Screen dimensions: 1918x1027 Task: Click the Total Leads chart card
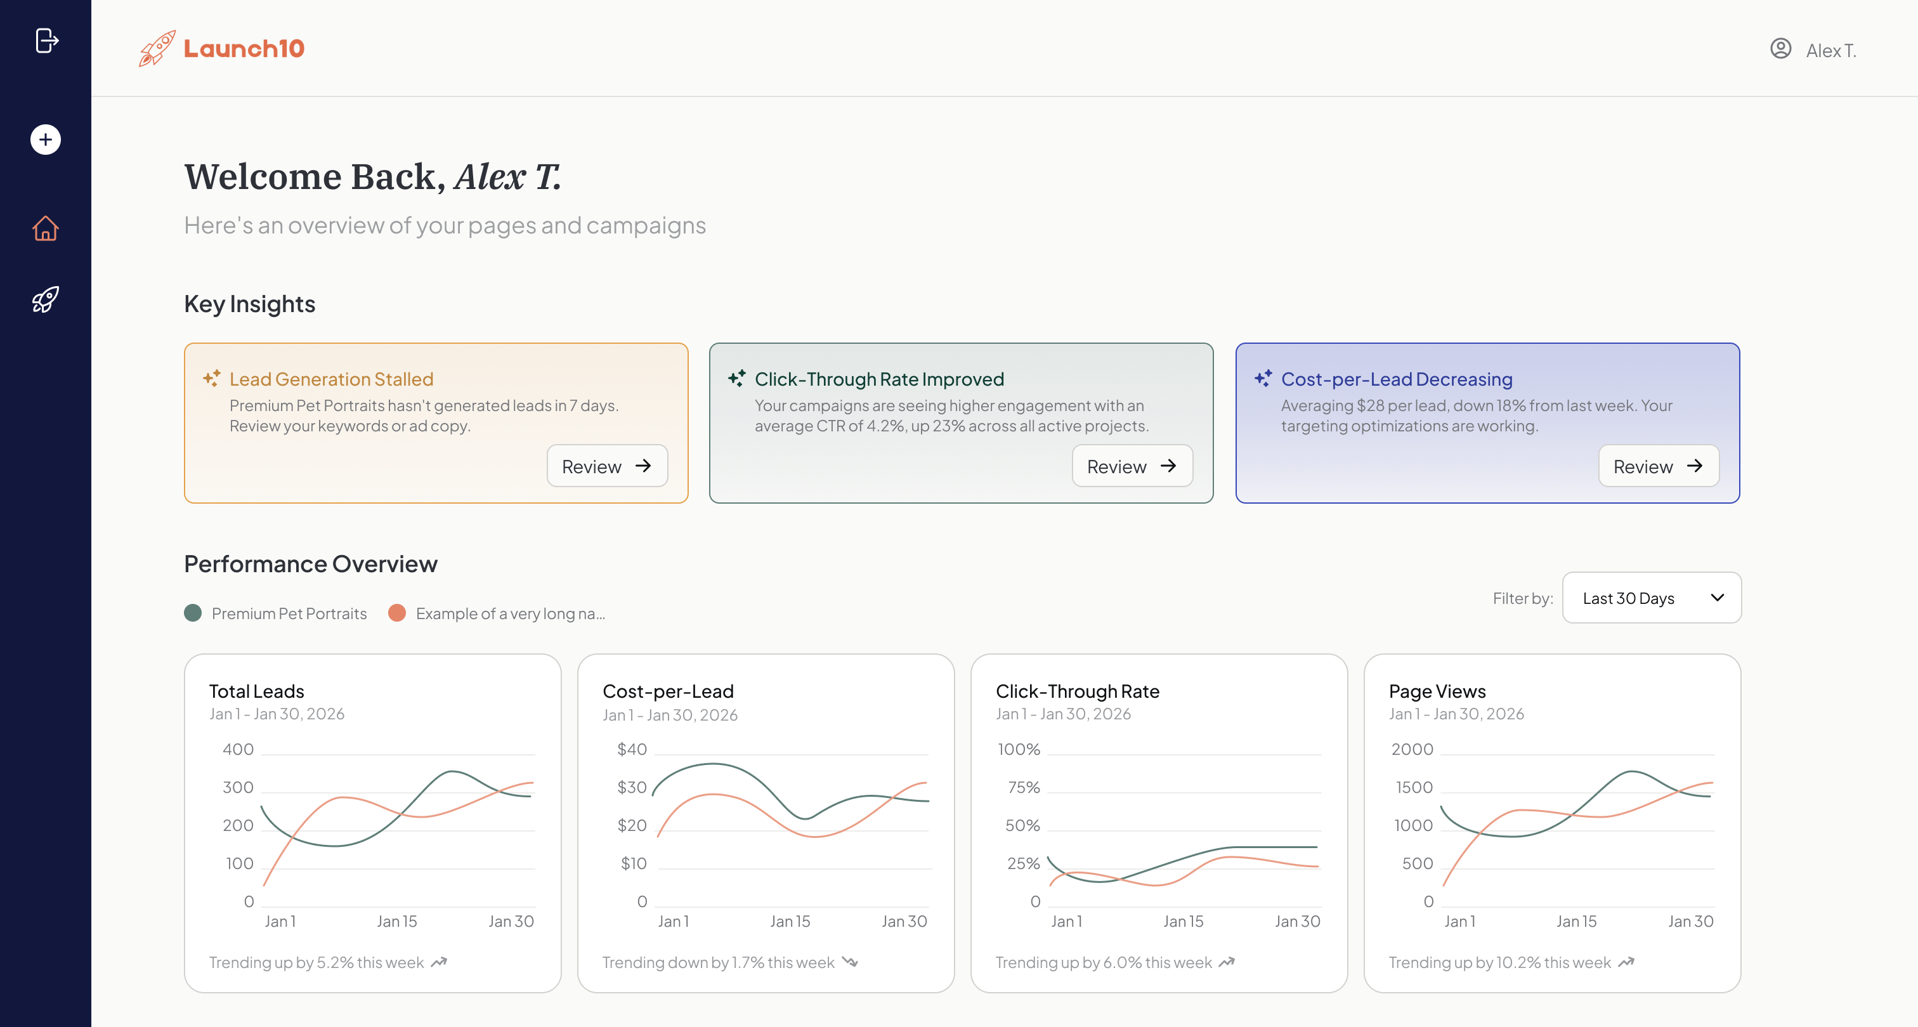(x=372, y=823)
